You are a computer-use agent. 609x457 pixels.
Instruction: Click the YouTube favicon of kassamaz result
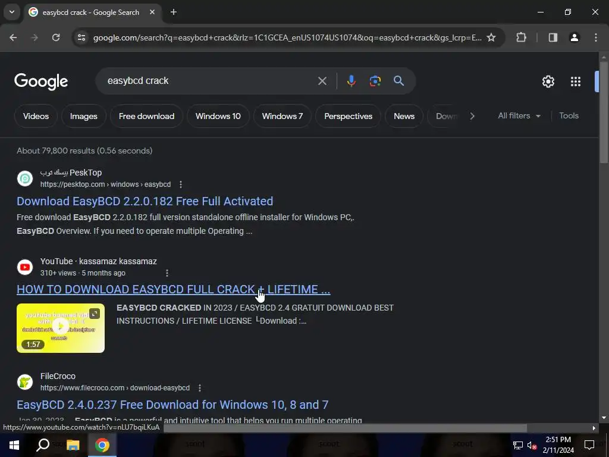tap(25, 267)
